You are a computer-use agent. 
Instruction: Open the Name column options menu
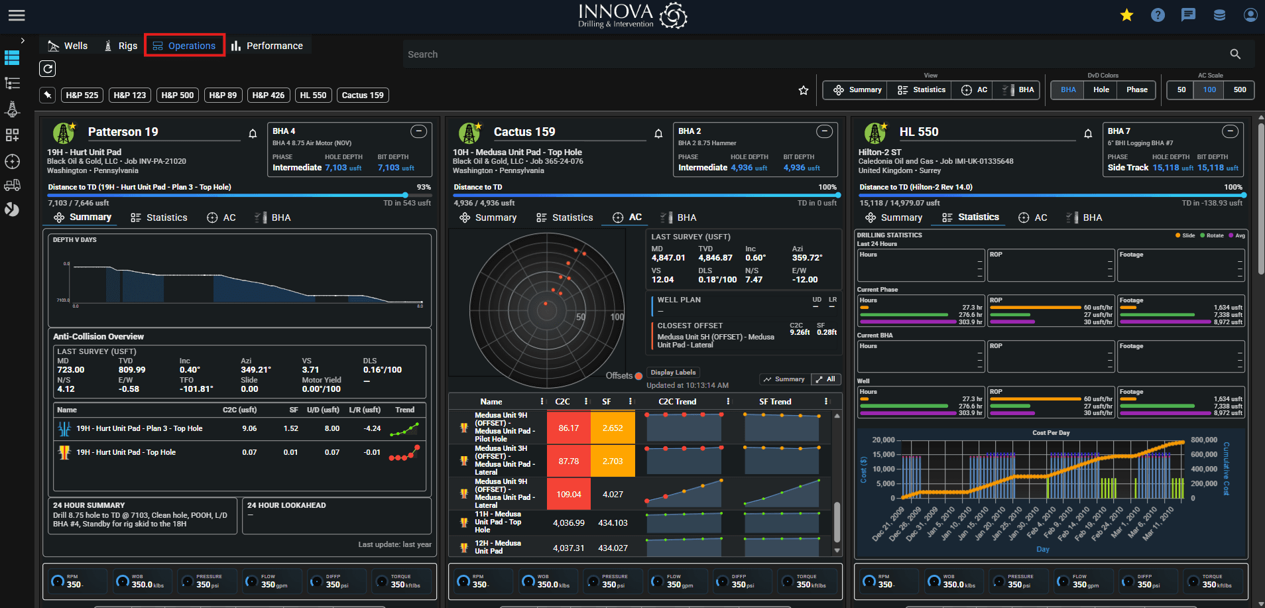tap(542, 401)
